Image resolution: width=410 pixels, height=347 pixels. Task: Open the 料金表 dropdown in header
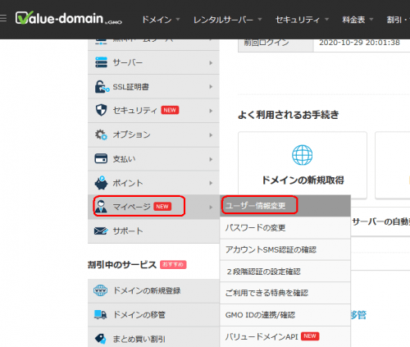(358, 20)
